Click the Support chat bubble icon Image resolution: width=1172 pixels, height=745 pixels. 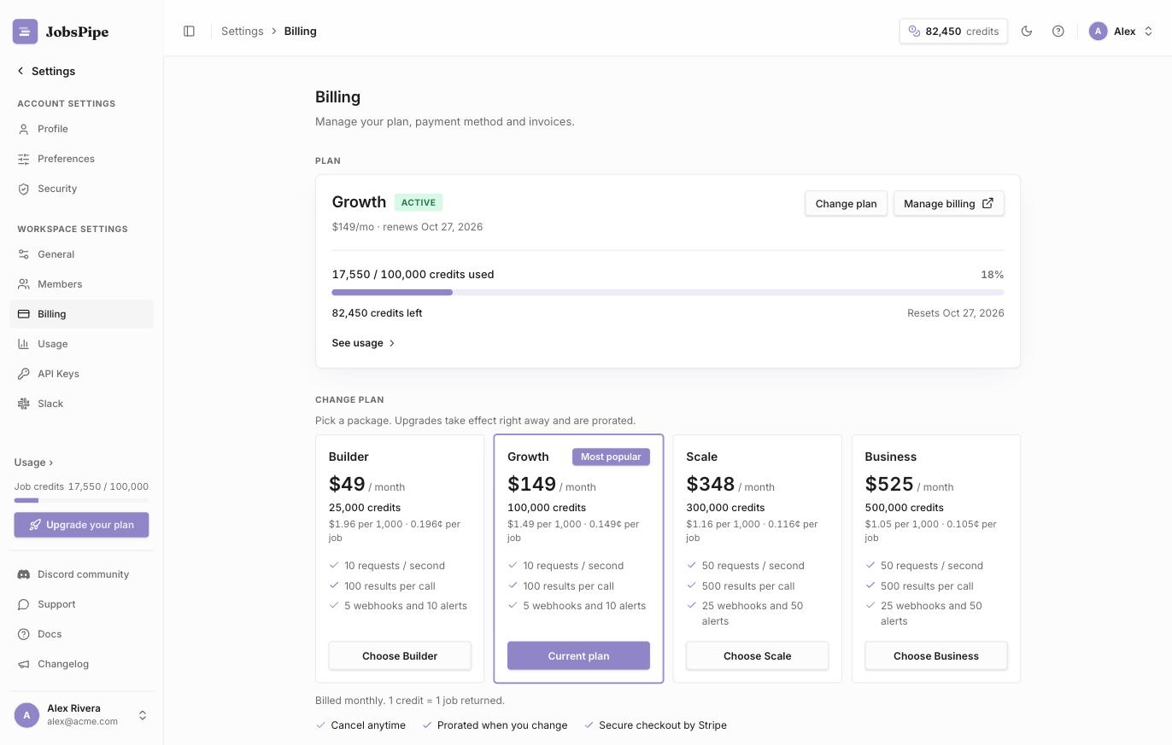pyautogui.click(x=24, y=604)
